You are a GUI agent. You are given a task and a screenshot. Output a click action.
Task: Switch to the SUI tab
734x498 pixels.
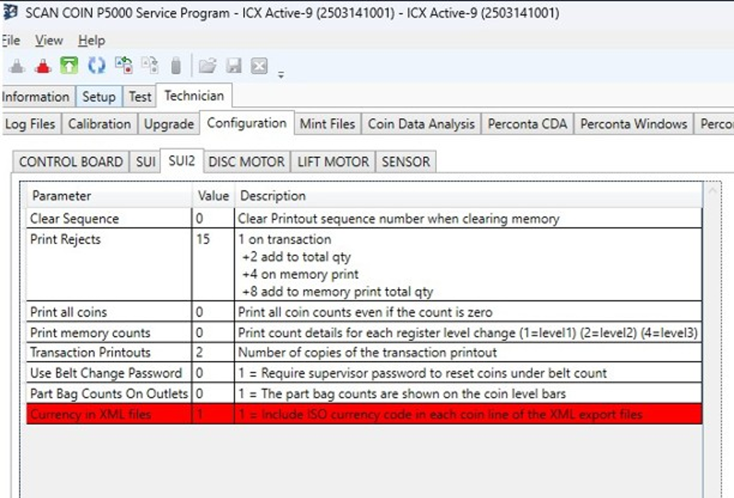pos(146,162)
